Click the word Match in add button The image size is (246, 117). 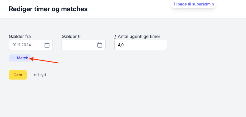point(23,58)
